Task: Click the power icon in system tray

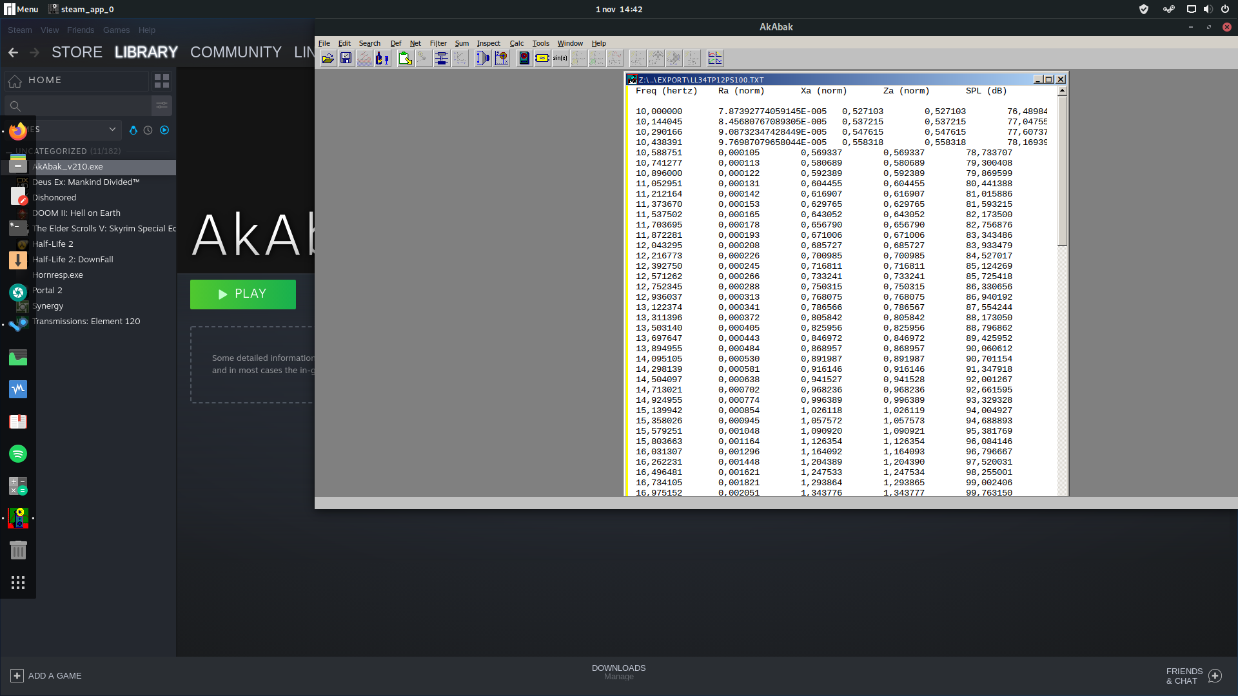Action: [1225, 9]
